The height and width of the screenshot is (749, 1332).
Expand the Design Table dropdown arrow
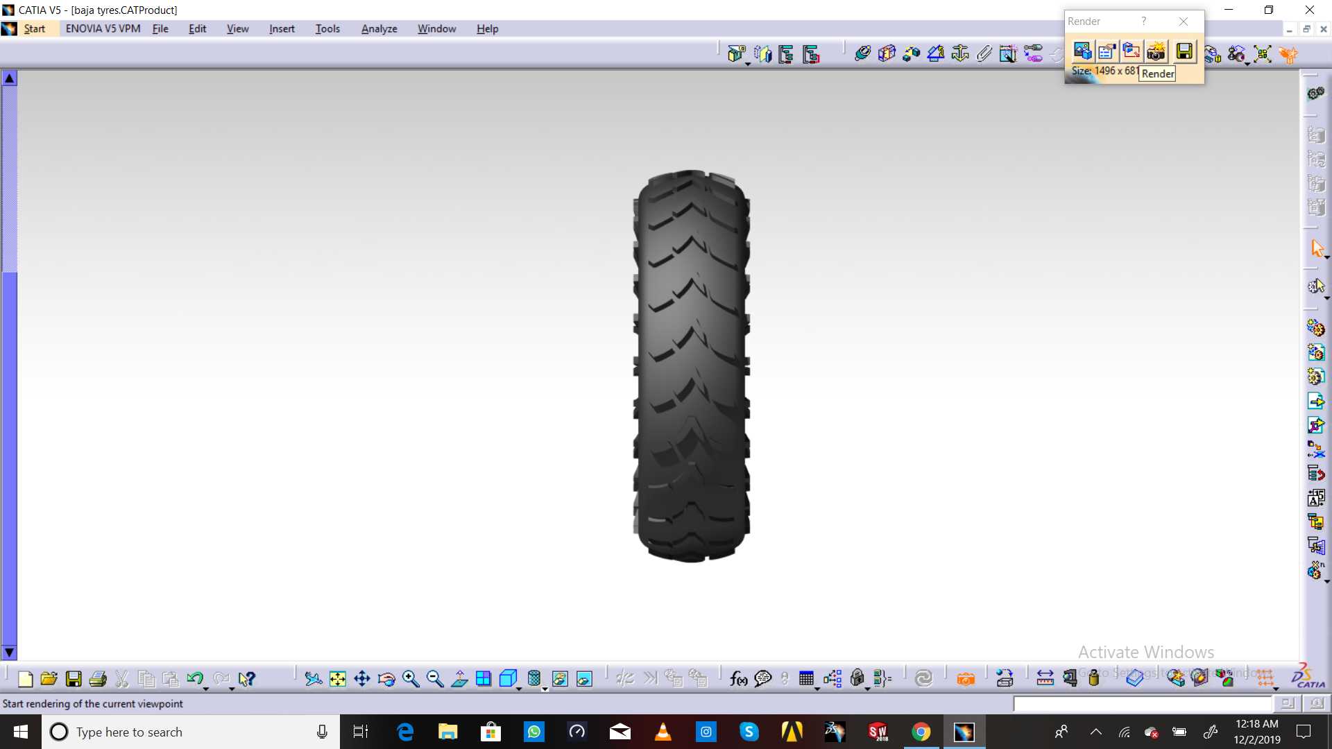click(817, 689)
